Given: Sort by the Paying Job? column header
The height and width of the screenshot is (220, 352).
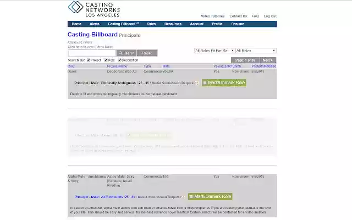Looking at the screenshot, I should 222,66.
